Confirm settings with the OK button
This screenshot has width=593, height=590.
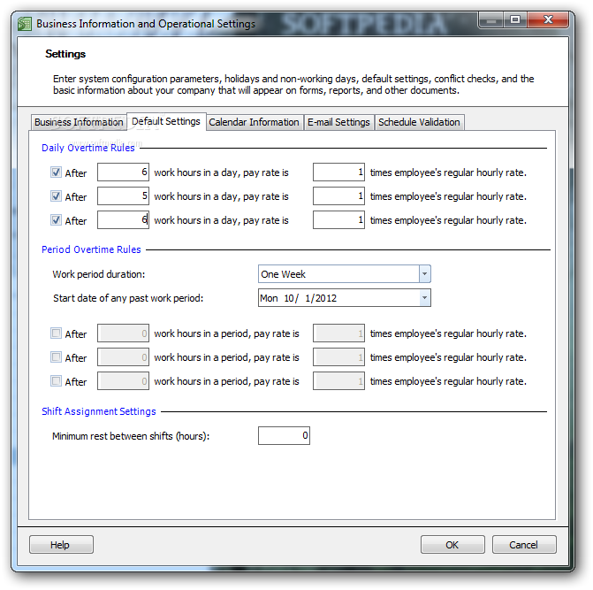tap(452, 545)
